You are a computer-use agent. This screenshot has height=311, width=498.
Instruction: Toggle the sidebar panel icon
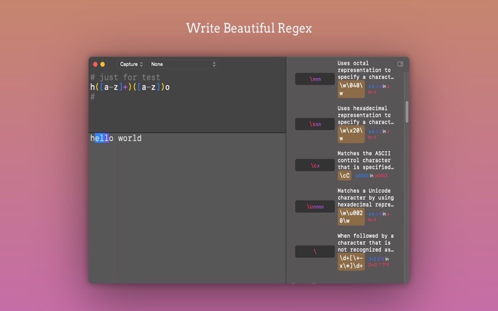pyautogui.click(x=400, y=64)
